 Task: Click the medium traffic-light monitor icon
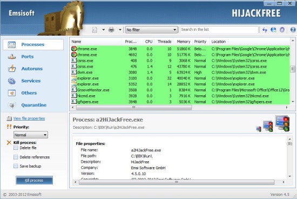tap(268, 126)
